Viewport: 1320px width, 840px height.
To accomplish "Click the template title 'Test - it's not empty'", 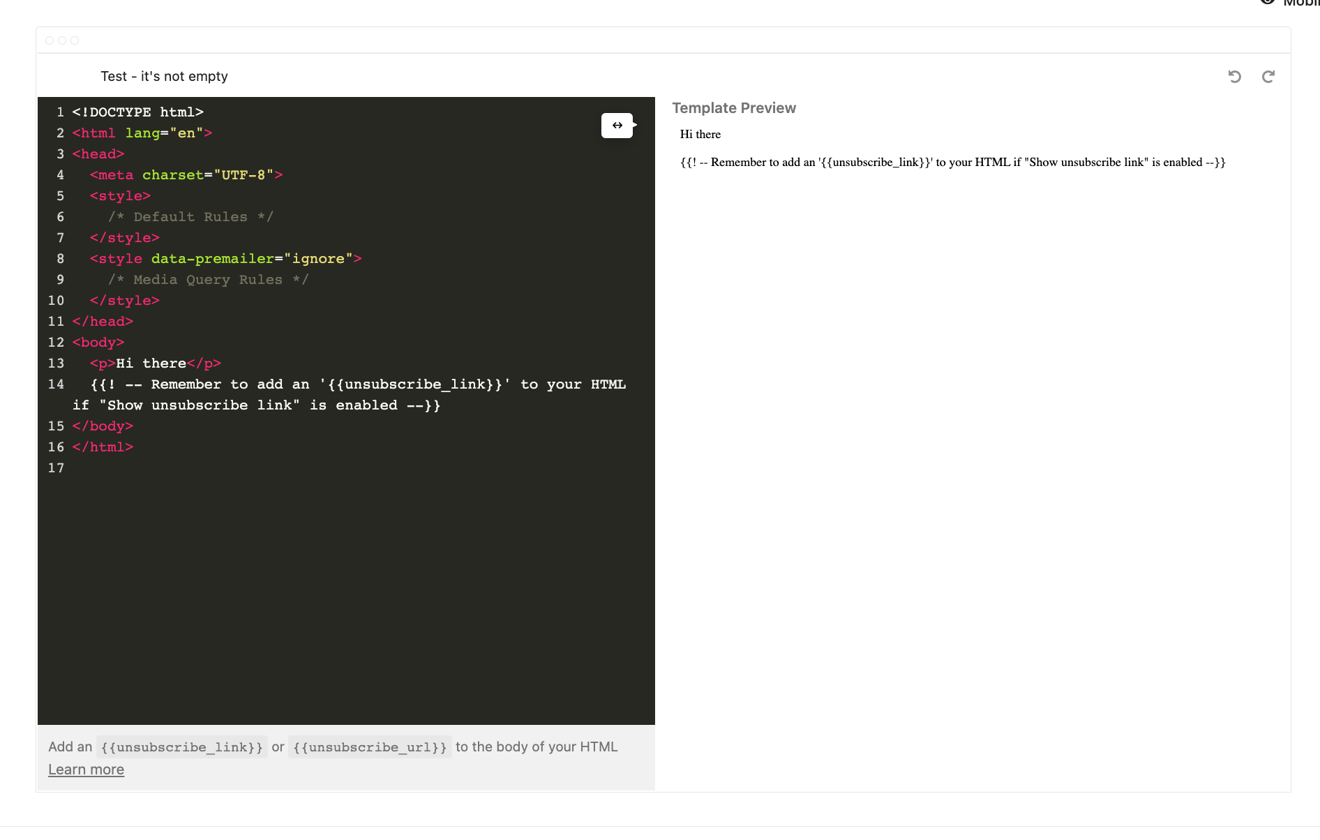I will pyautogui.click(x=164, y=76).
